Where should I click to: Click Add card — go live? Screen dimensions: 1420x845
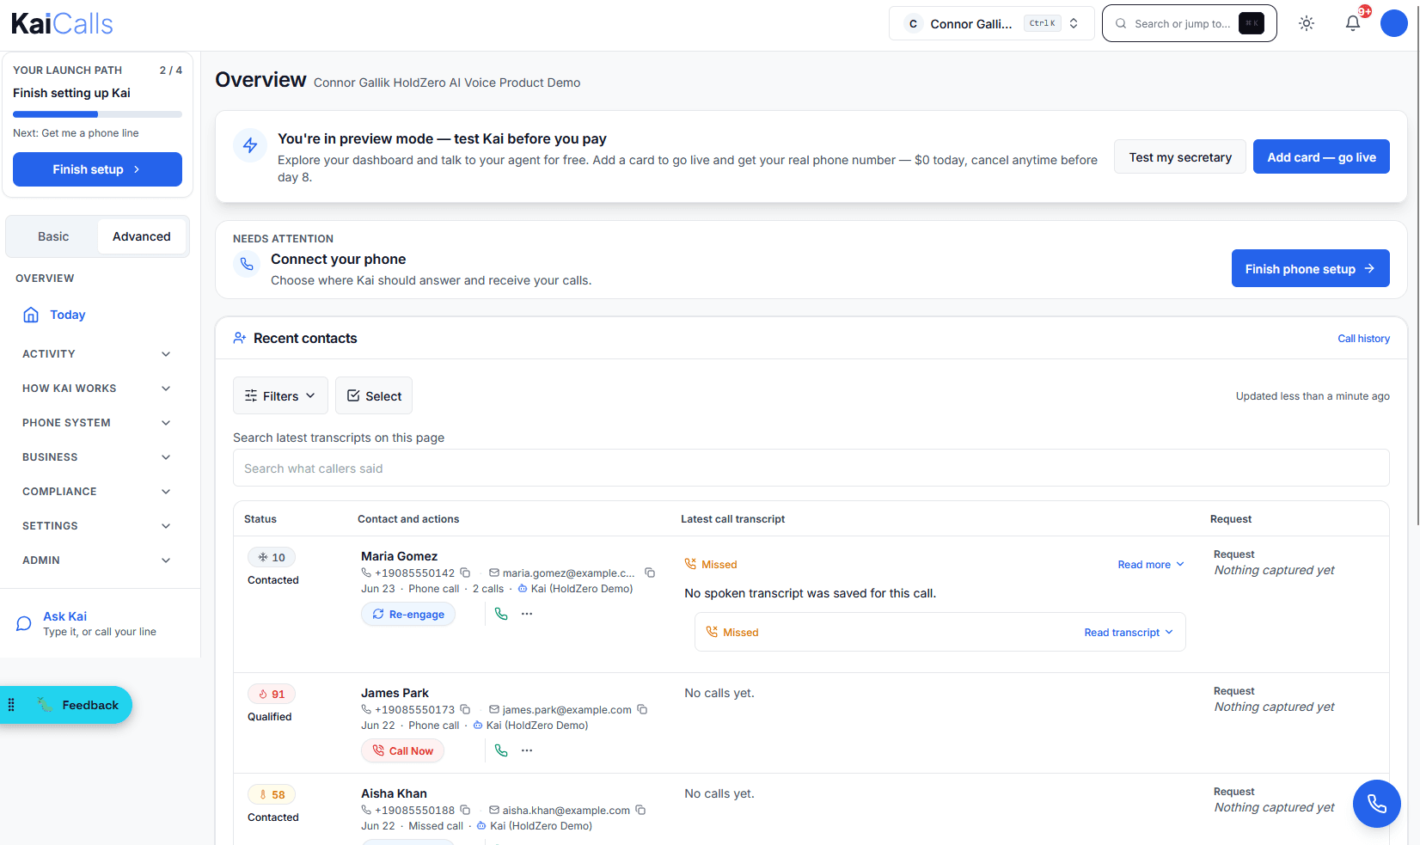click(1321, 156)
